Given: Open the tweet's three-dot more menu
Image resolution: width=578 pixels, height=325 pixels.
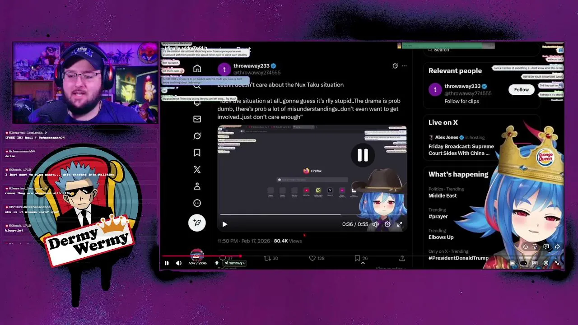Looking at the screenshot, I should coord(404,66).
